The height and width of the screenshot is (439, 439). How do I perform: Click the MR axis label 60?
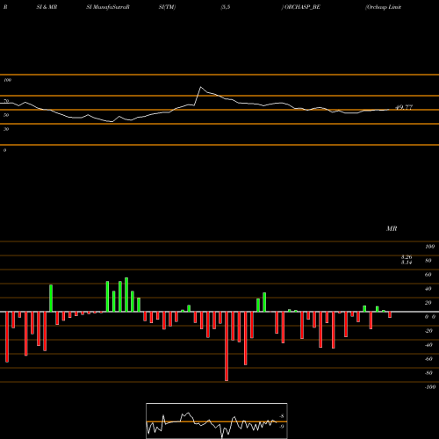428,275
